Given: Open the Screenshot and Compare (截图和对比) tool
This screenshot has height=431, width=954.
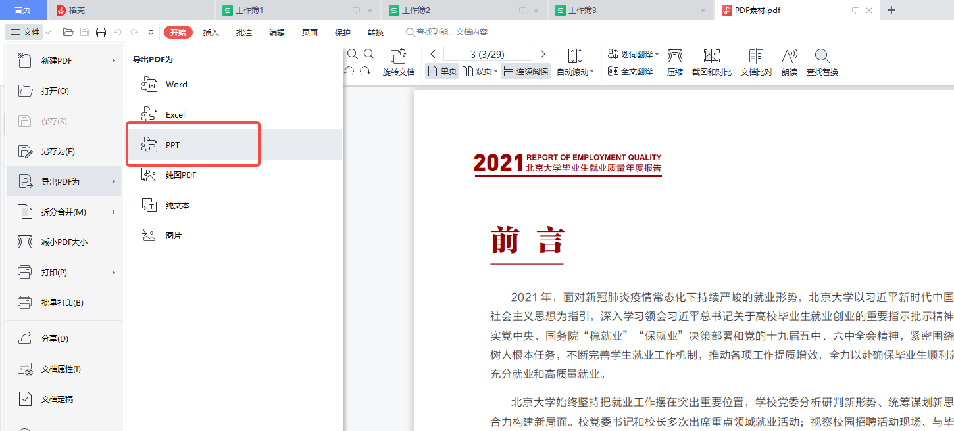Looking at the screenshot, I should pos(711,57).
